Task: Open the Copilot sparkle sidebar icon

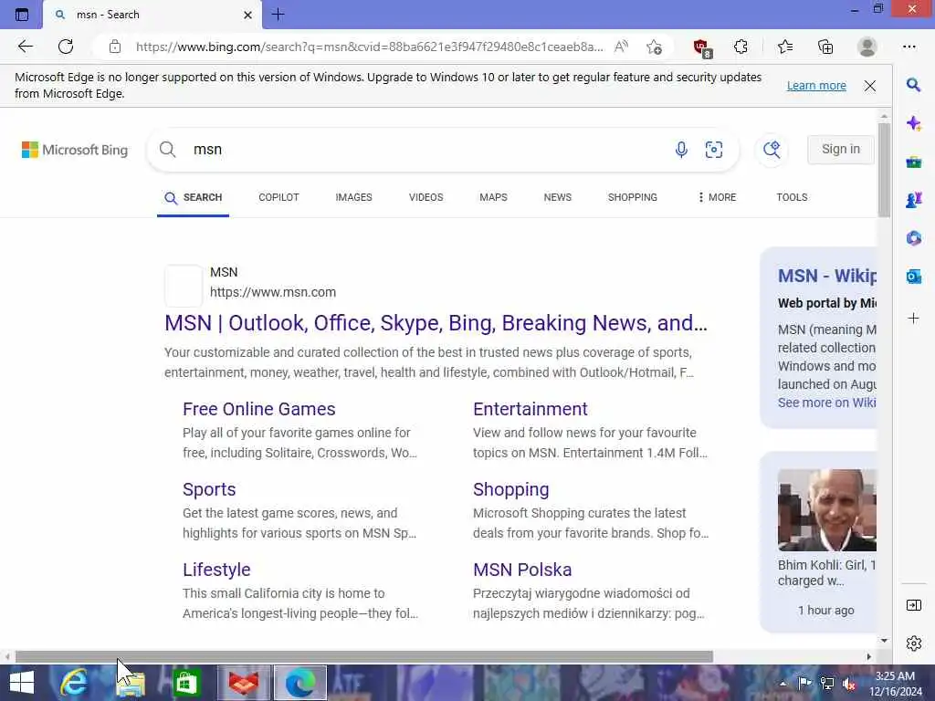Action: point(913,123)
